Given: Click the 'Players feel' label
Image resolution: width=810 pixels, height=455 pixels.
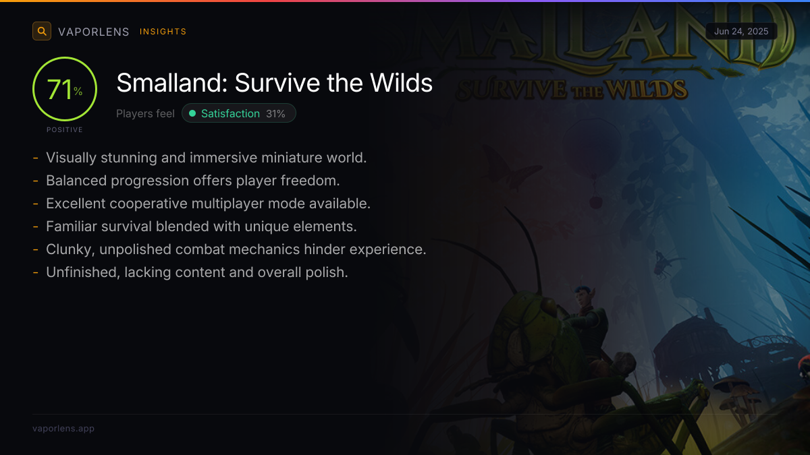Looking at the screenshot, I should (x=145, y=113).
